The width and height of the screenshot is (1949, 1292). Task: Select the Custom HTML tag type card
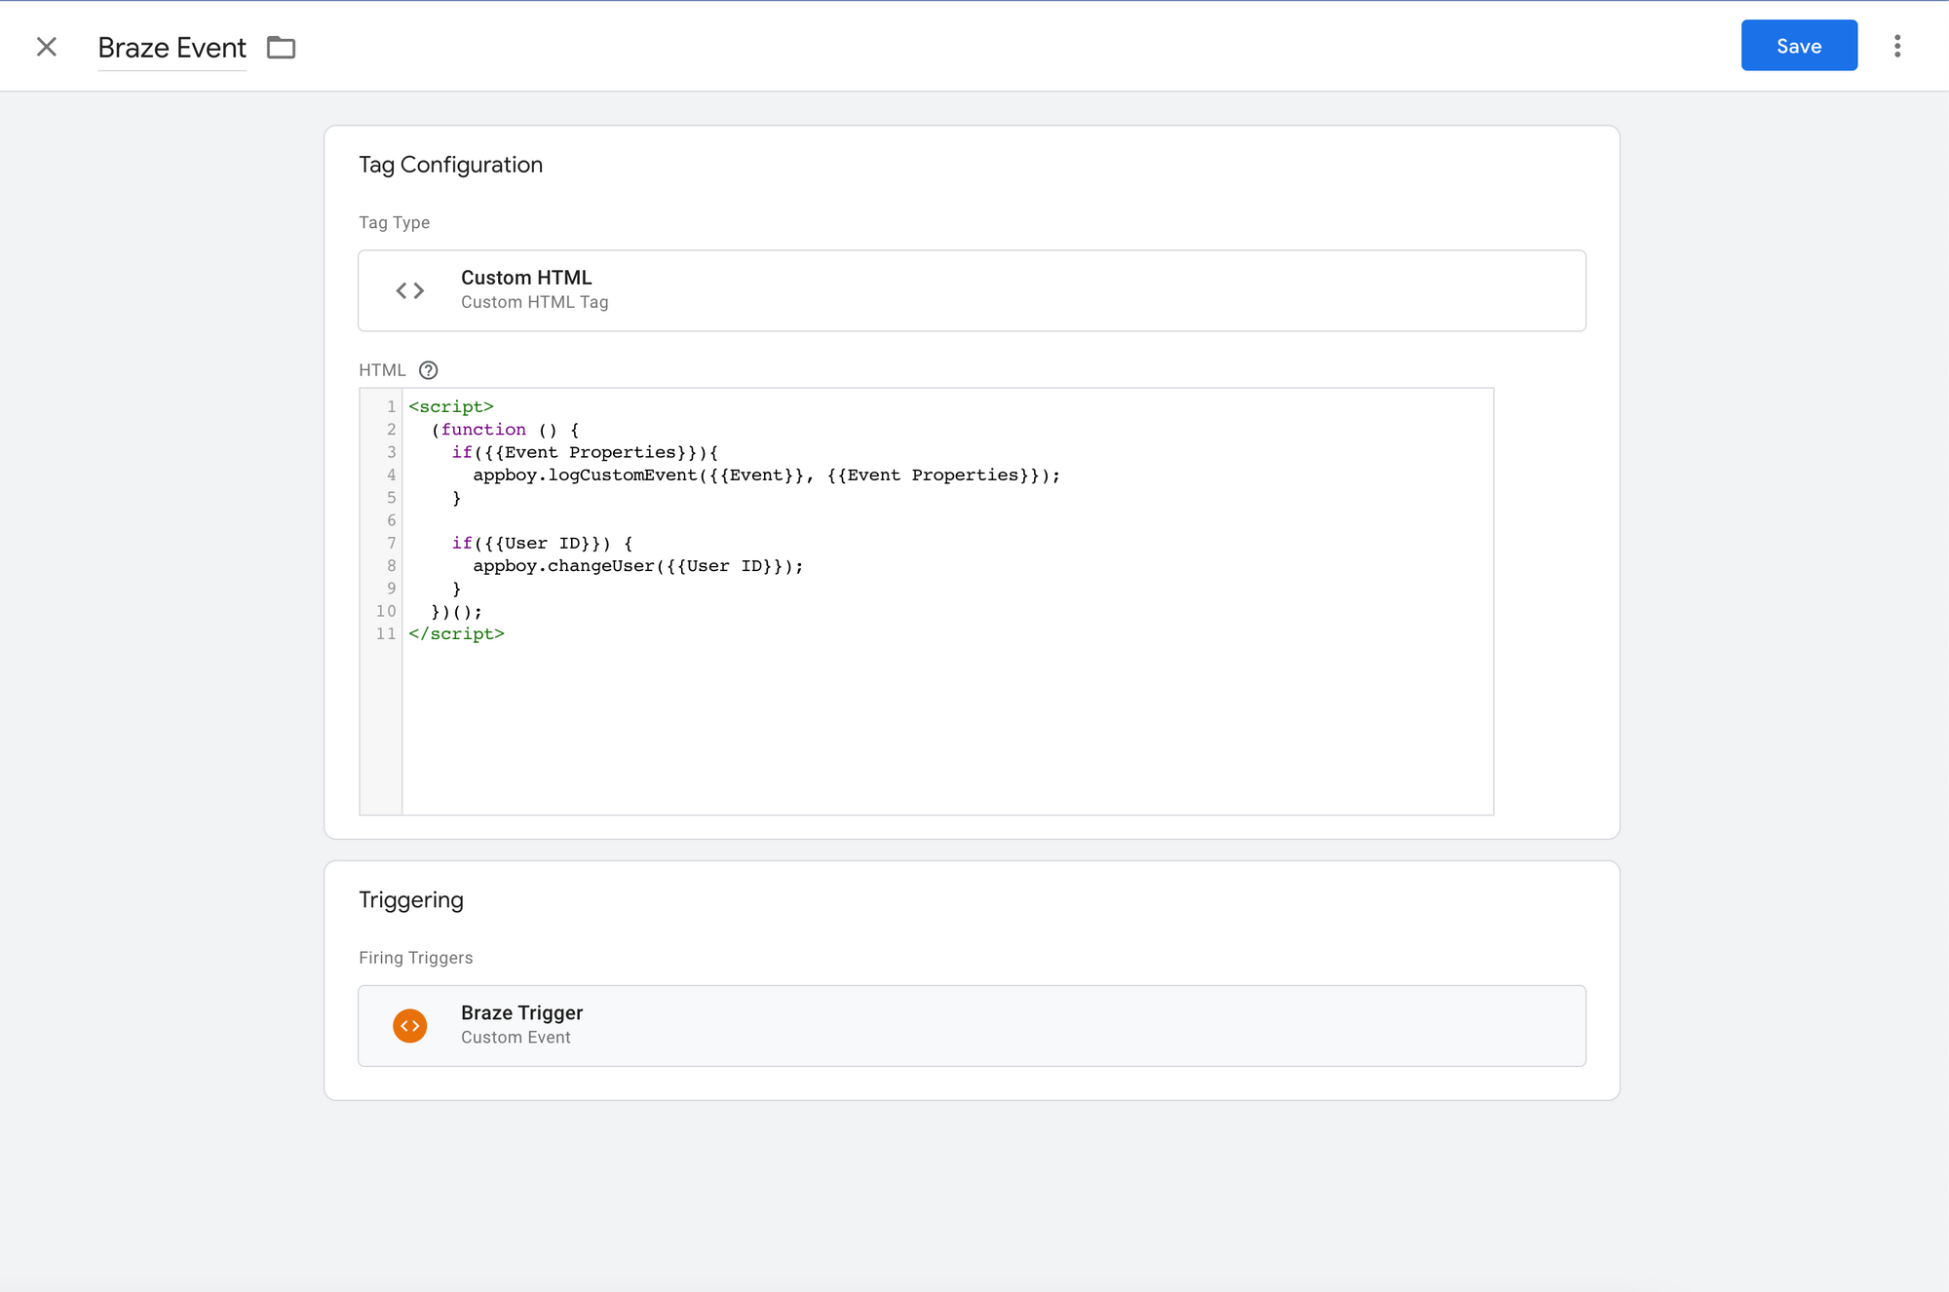(972, 290)
